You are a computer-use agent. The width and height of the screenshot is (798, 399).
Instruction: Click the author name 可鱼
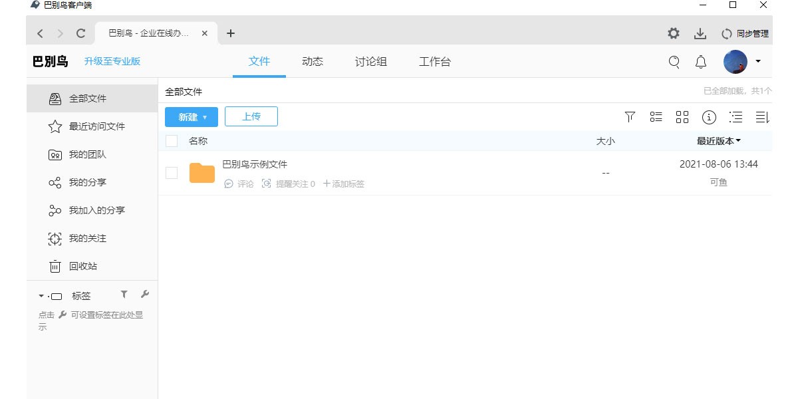click(x=719, y=182)
